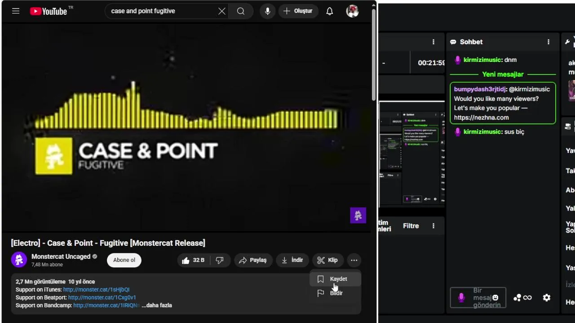575x323 pixels.
Task: Open the emoji picker in the chat input
Action: click(495, 298)
